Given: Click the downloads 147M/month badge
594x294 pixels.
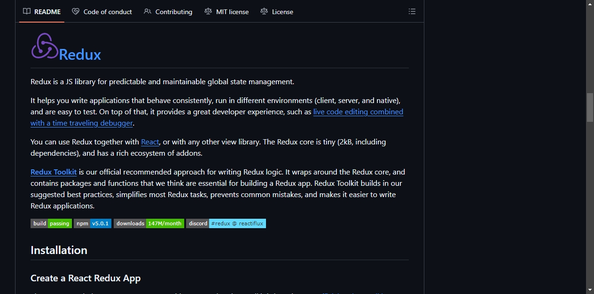Looking at the screenshot, I should click(x=149, y=223).
